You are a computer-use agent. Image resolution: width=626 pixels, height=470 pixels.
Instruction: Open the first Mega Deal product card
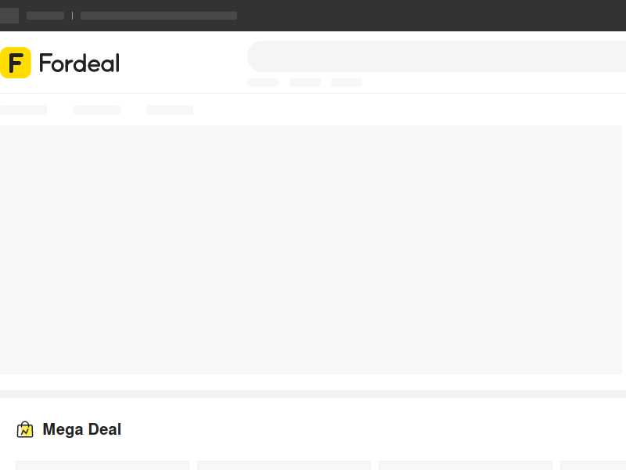pyautogui.click(x=103, y=465)
